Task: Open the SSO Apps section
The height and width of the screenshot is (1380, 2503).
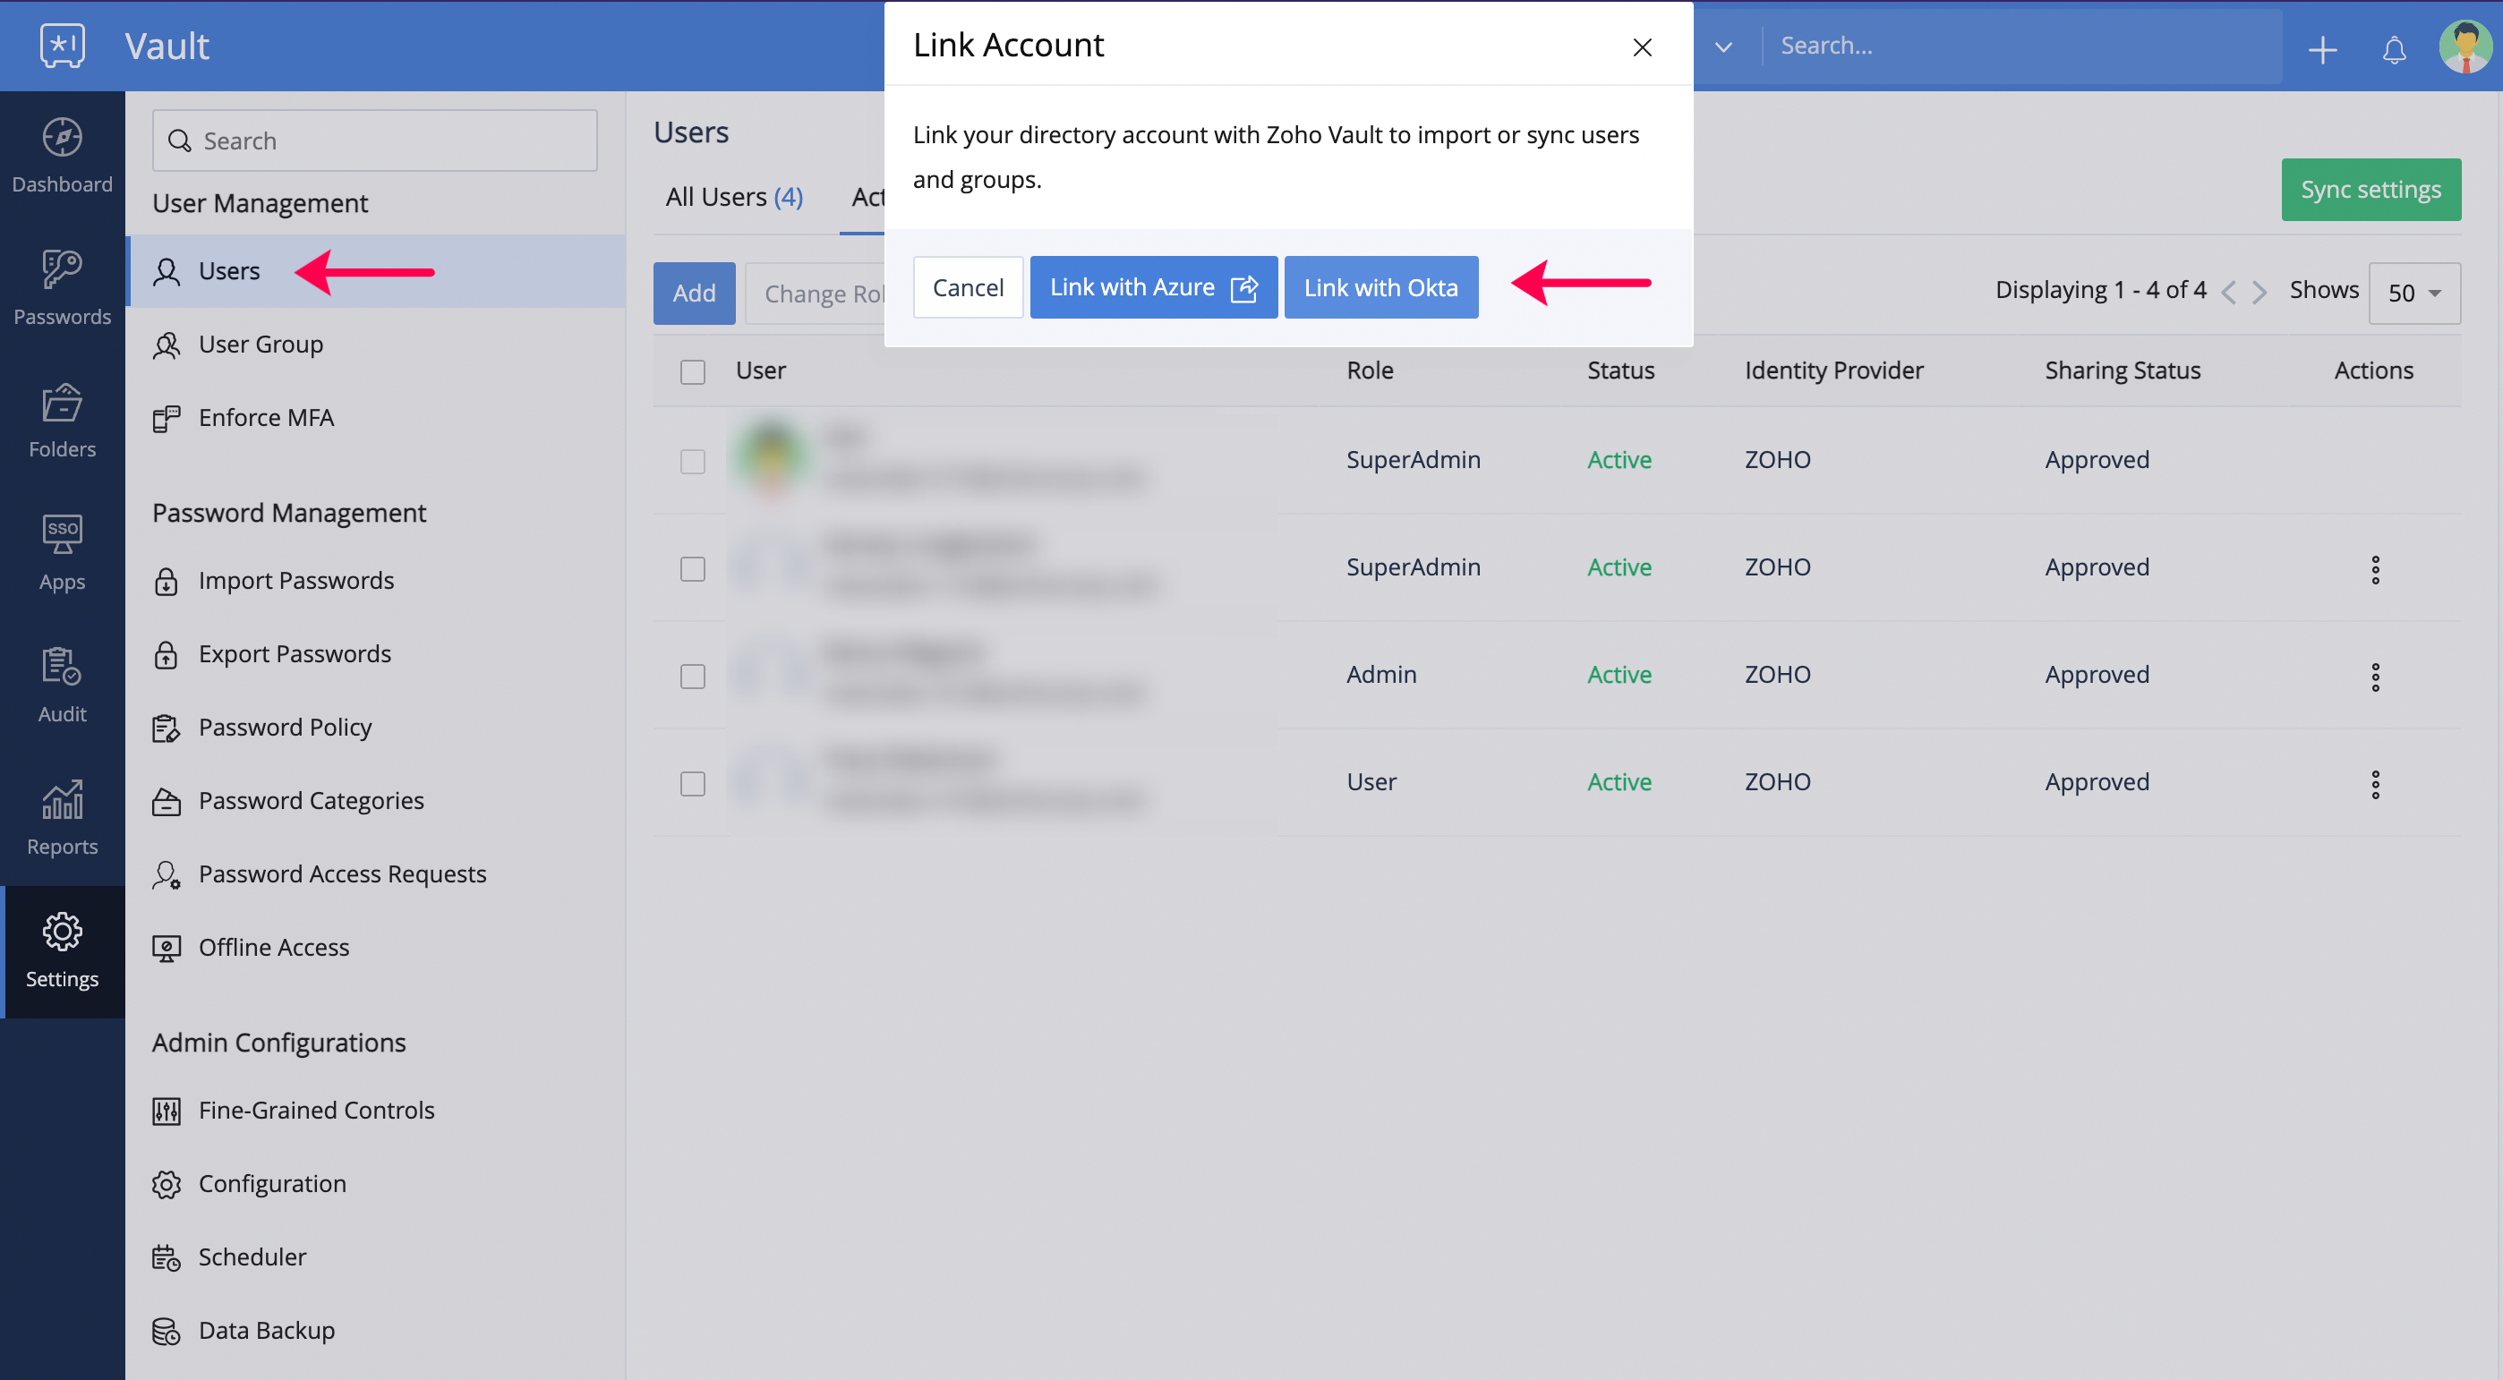Action: 62,554
